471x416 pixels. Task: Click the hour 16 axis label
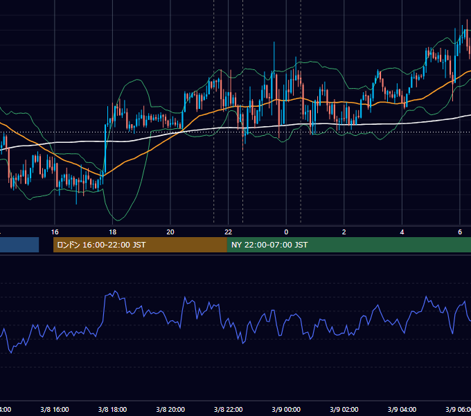coord(55,232)
